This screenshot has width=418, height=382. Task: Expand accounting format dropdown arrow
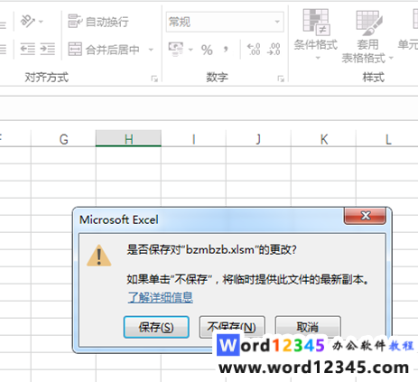tap(190, 50)
